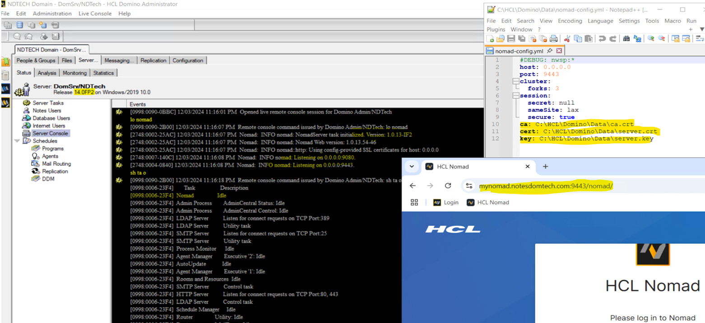Click Save All icon in Notepad++ toolbar
Viewport: 705px width, 323px height.
(522, 38)
